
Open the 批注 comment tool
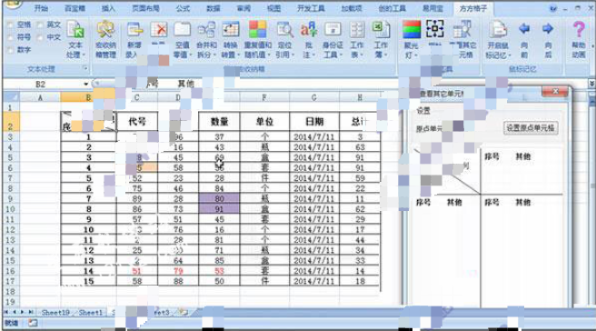309,40
